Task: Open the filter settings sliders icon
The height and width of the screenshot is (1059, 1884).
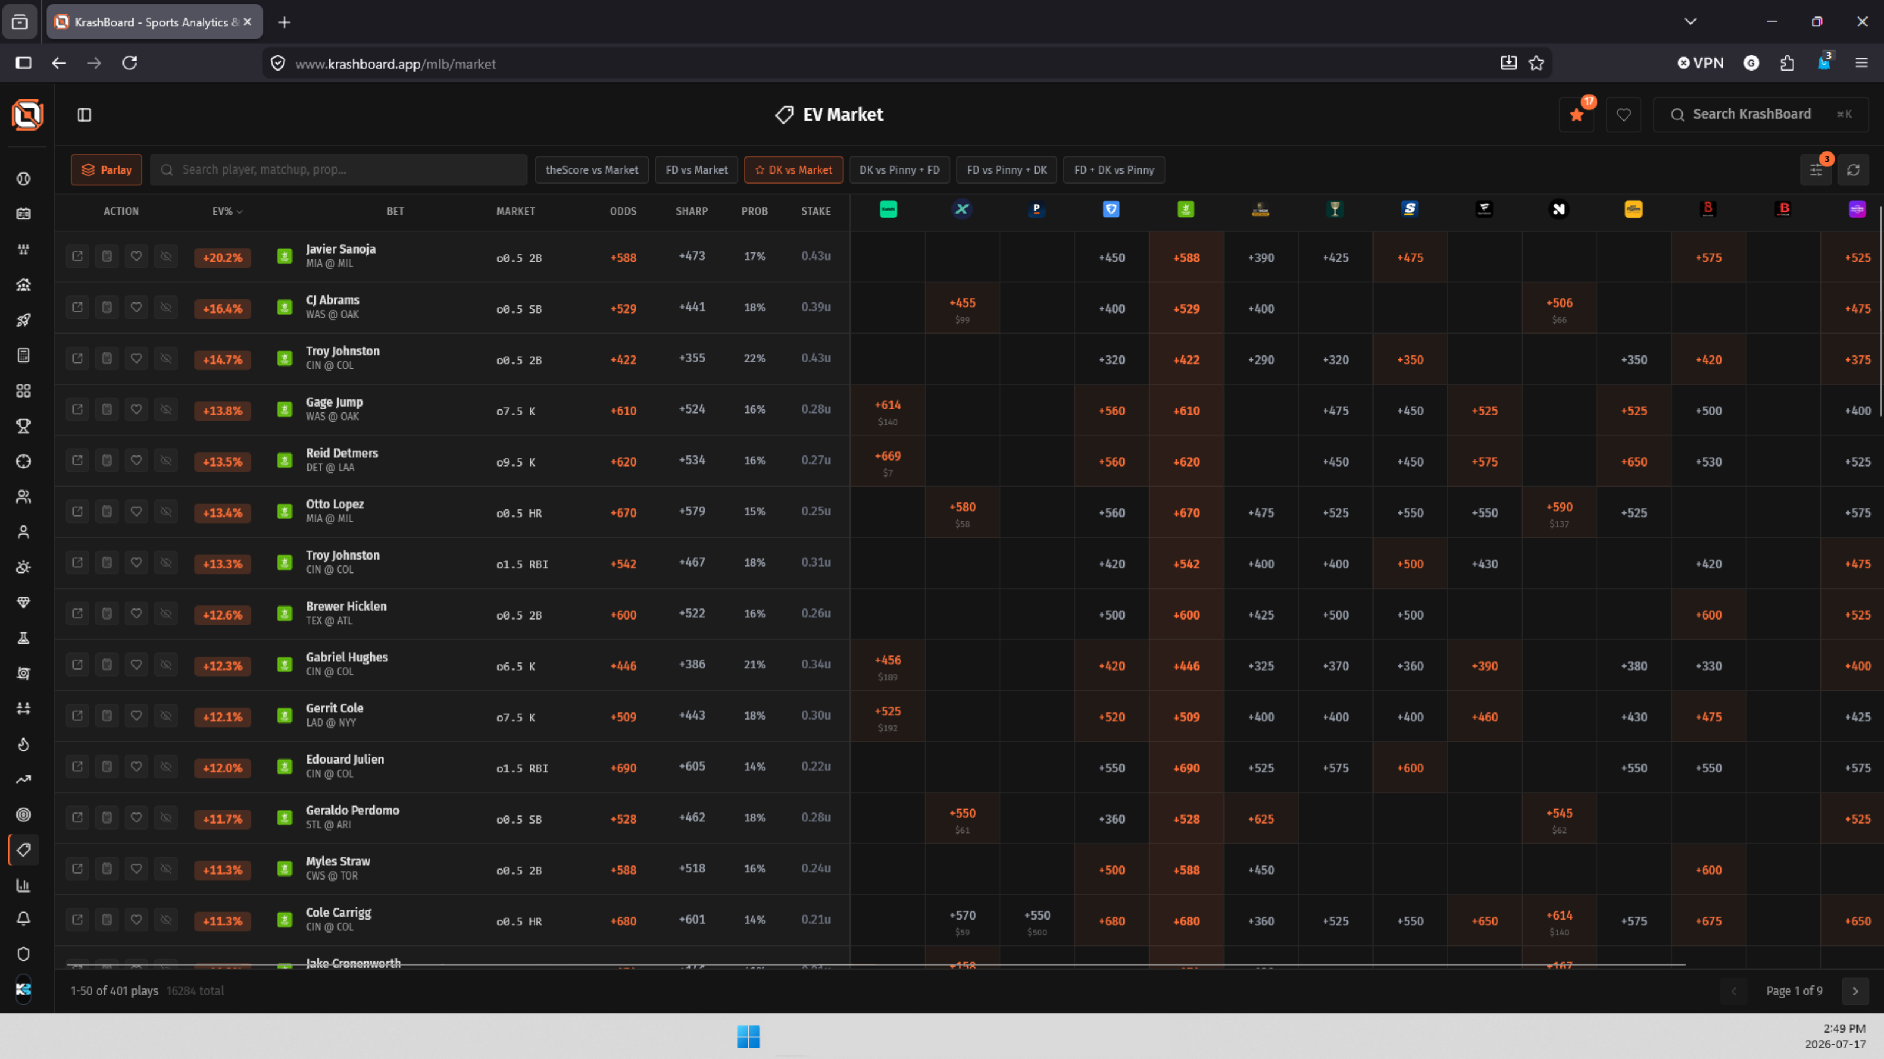Action: pyautogui.click(x=1816, y=169)
